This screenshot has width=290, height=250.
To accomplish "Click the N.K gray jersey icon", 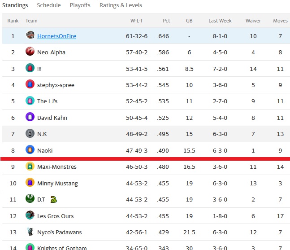I will click(x=30, y=133).
